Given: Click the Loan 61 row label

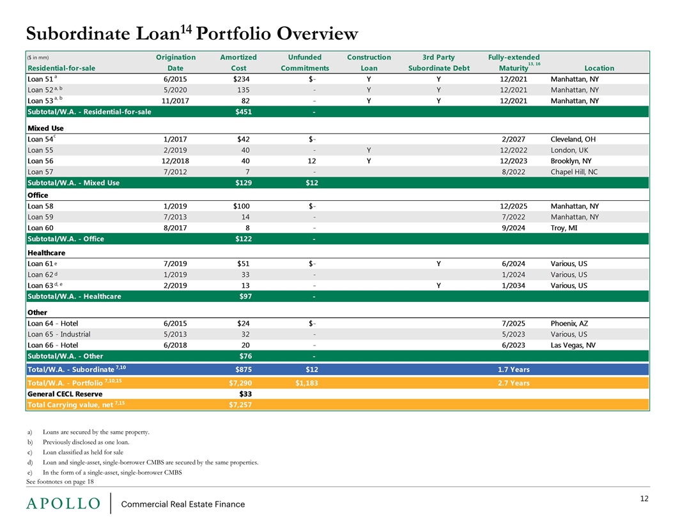Looking at the screenshot, I should pyautogui.click(x=42, y=264).
